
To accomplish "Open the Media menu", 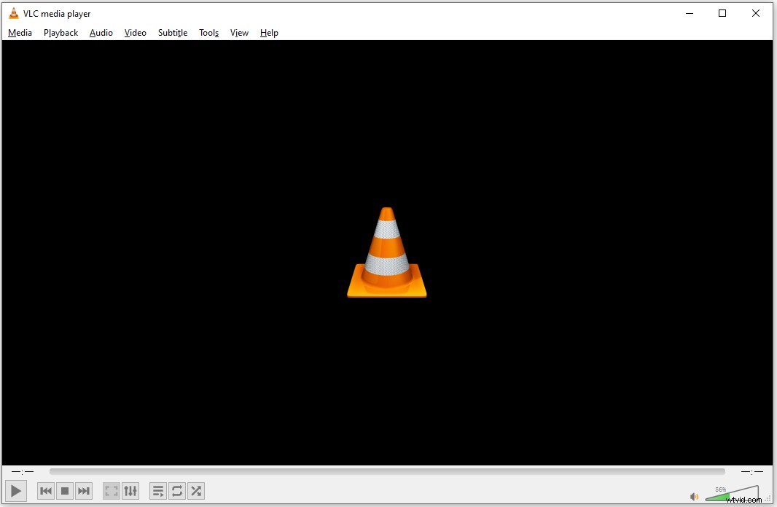I will pos(20,33).
